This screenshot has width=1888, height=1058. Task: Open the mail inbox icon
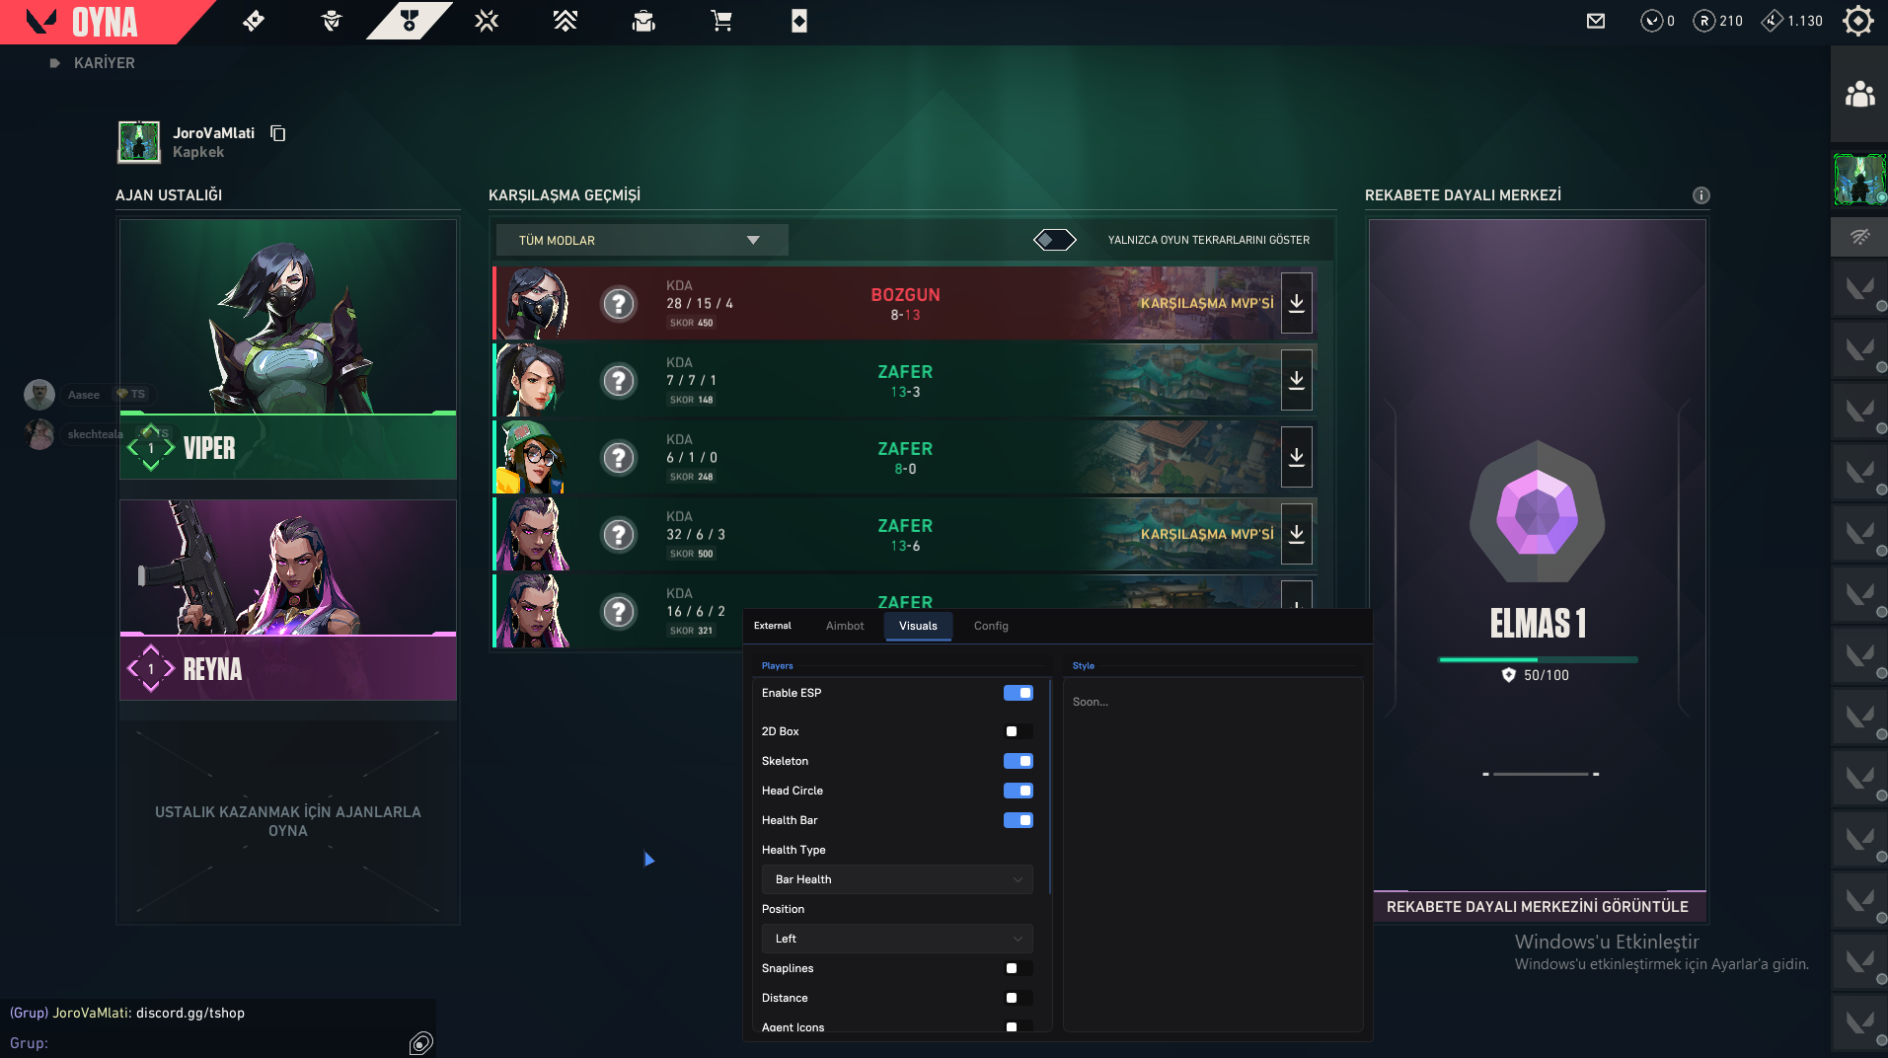coord(1596,21)
